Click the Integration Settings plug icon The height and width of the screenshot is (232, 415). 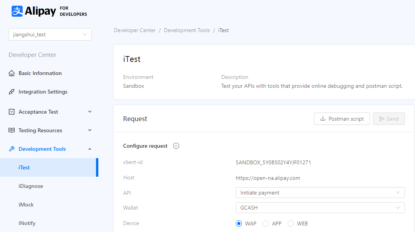coord(12,92)
